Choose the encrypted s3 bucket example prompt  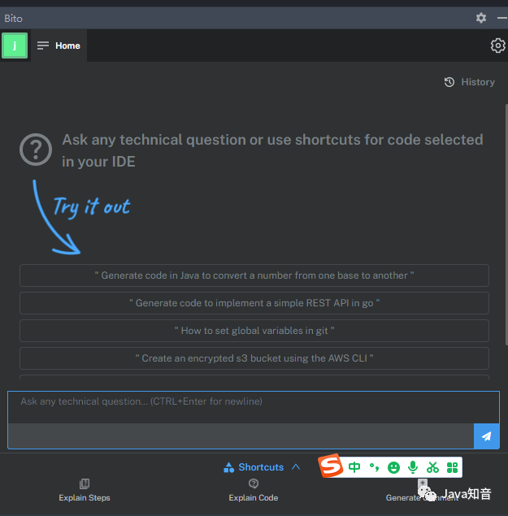click(254, 358)
